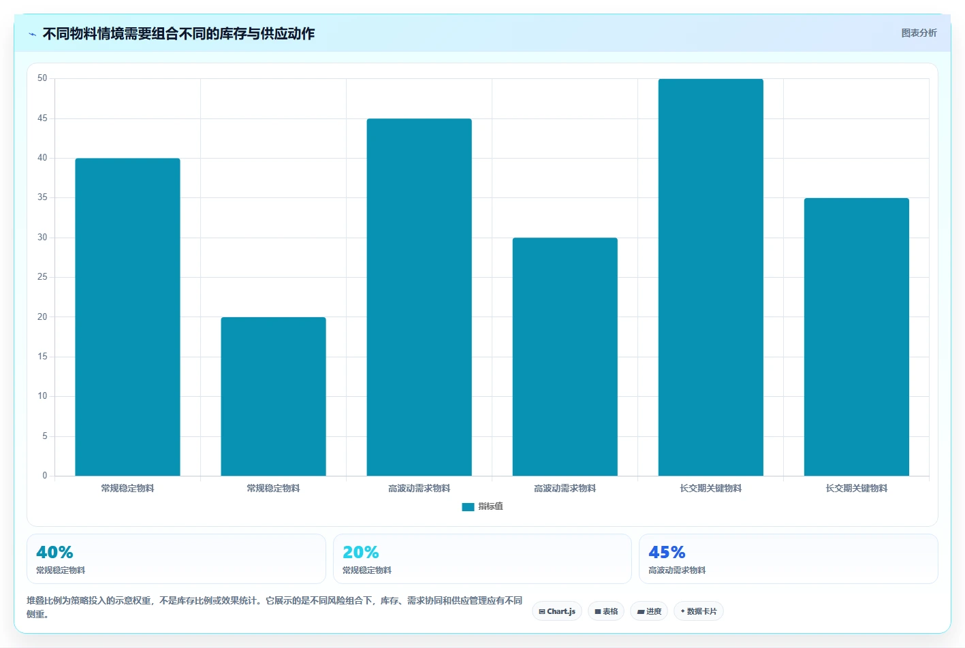Viewport: 965px width, 648px height.
Task: Click the card title 不同物料情境需要组合不同的库存与供应动作
Action: (178, 33)
